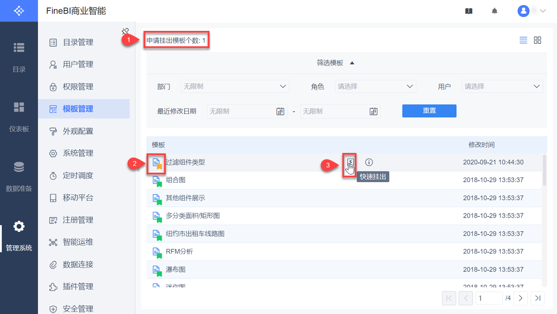Select the 其他组件展示 template name
This screenshot has height=314, width=557.
(186, 198)
